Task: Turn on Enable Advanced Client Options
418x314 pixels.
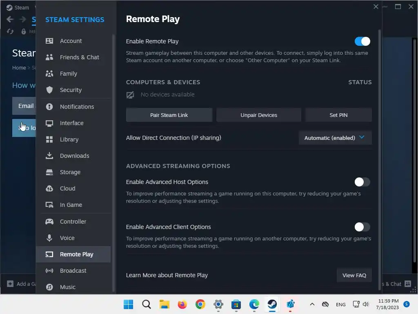Action: click(362, 227)
